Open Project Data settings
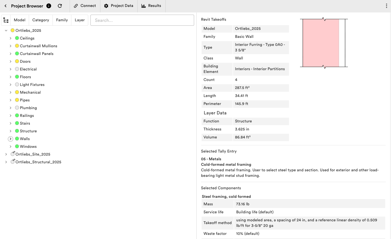The height and width of the screenshot is (239, 391). point(119,6)
